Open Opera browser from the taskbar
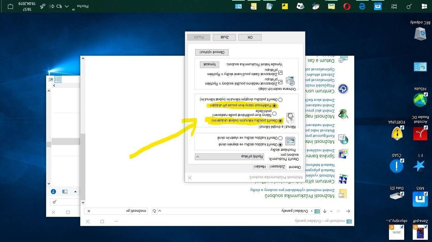 point(347,6)
